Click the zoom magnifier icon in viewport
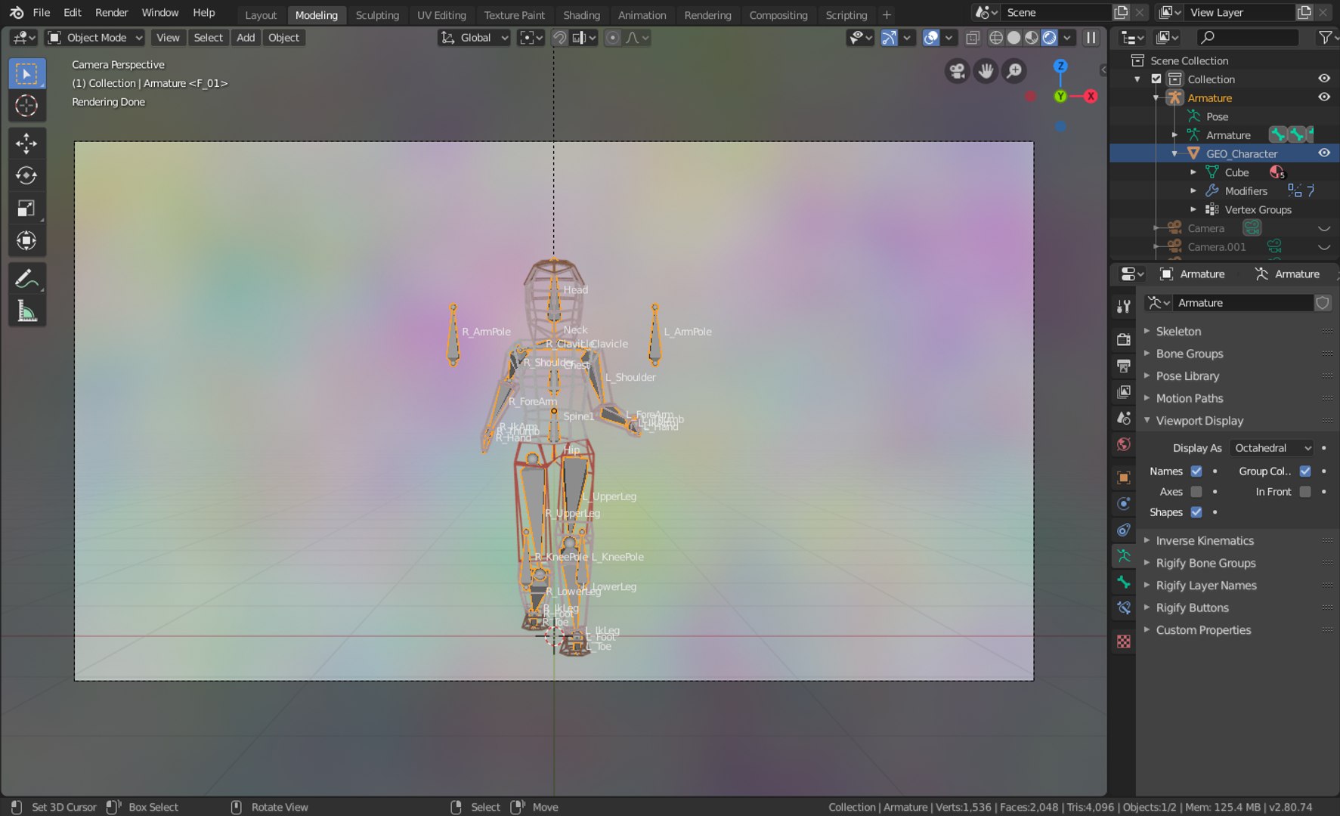This screenshot has height=816, width=1340. 1014,71
